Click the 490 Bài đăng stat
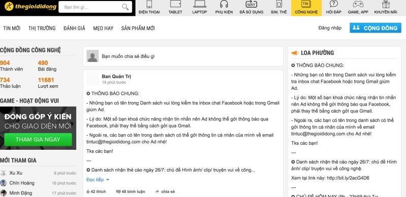 (47, 66)
